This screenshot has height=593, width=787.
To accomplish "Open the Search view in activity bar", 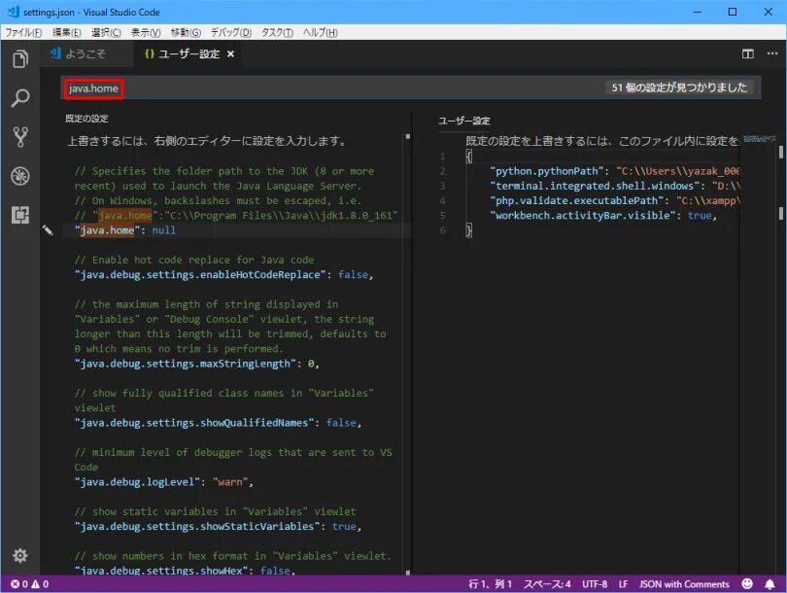I will tap(20, 97).
